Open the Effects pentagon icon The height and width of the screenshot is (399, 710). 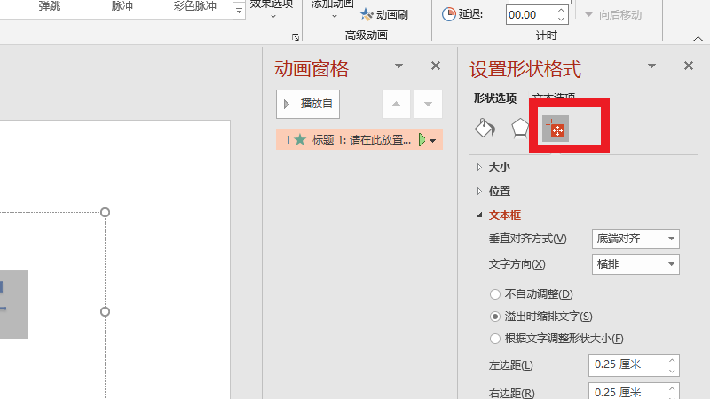520,129
